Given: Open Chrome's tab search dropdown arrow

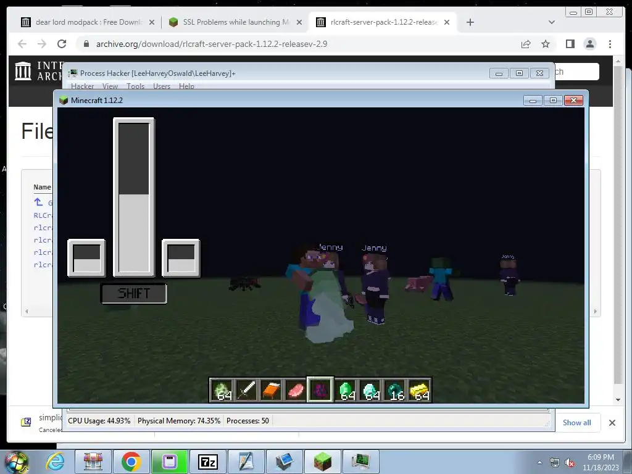Looking at the screenshot, I should coord(552,22).
